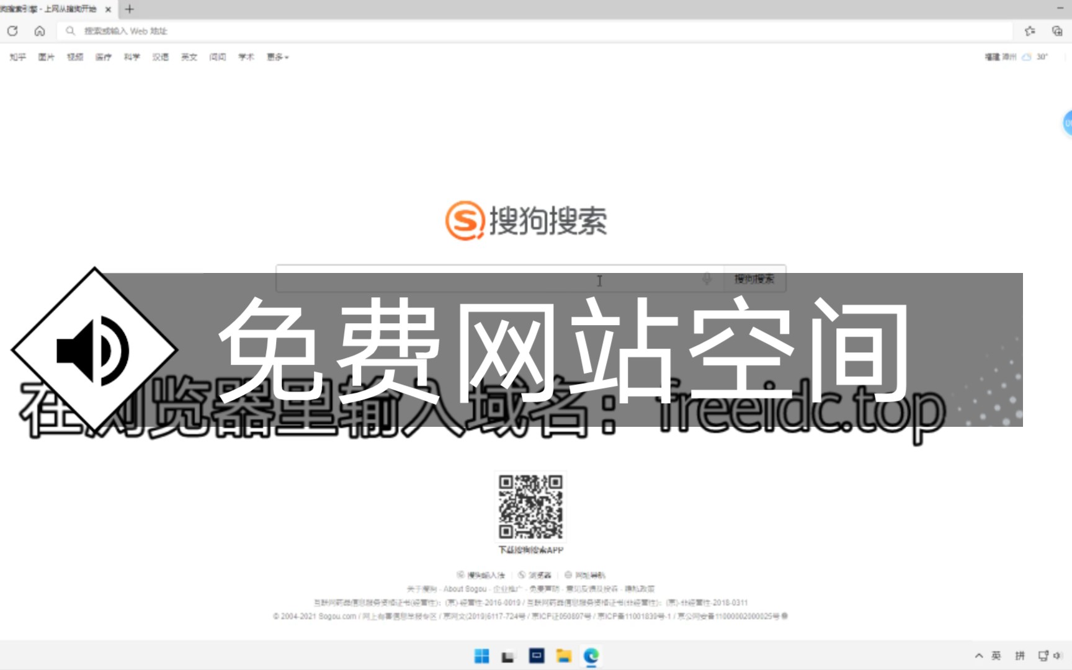Click the 30° temperature reading
This screenshot has height=670, width=1072.
pos(1042,57)
